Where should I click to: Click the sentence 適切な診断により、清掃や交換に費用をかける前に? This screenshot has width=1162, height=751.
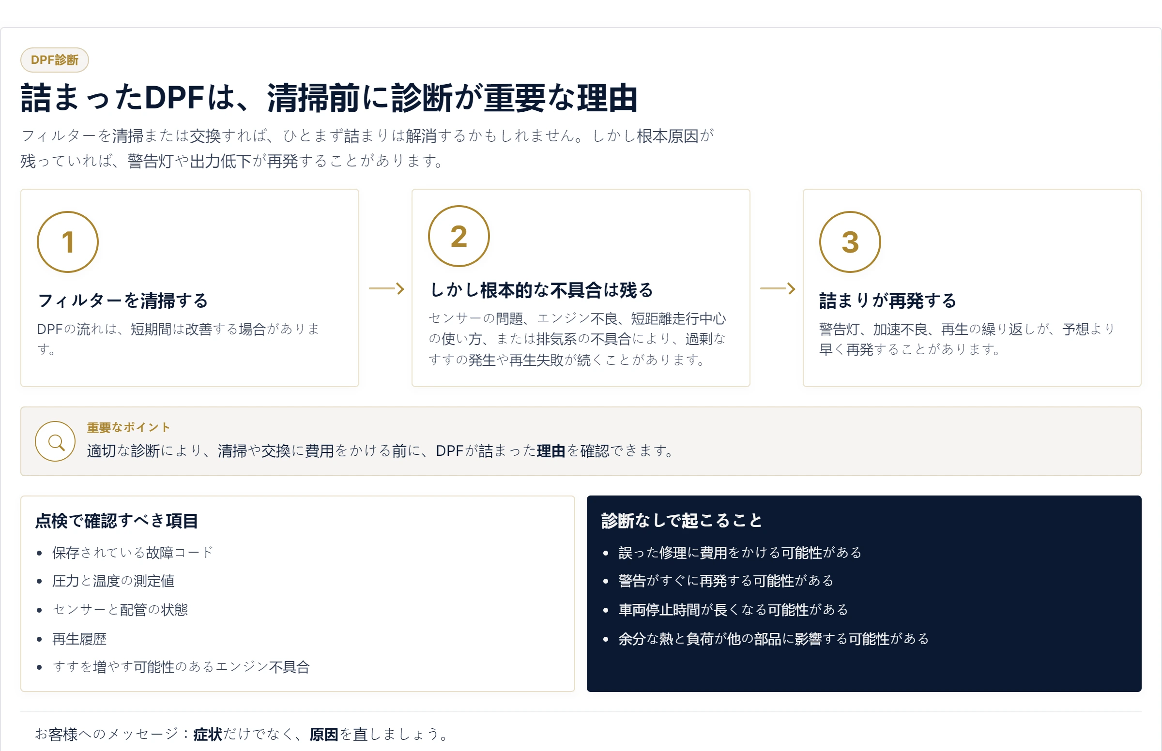click(x=254, y=451)
